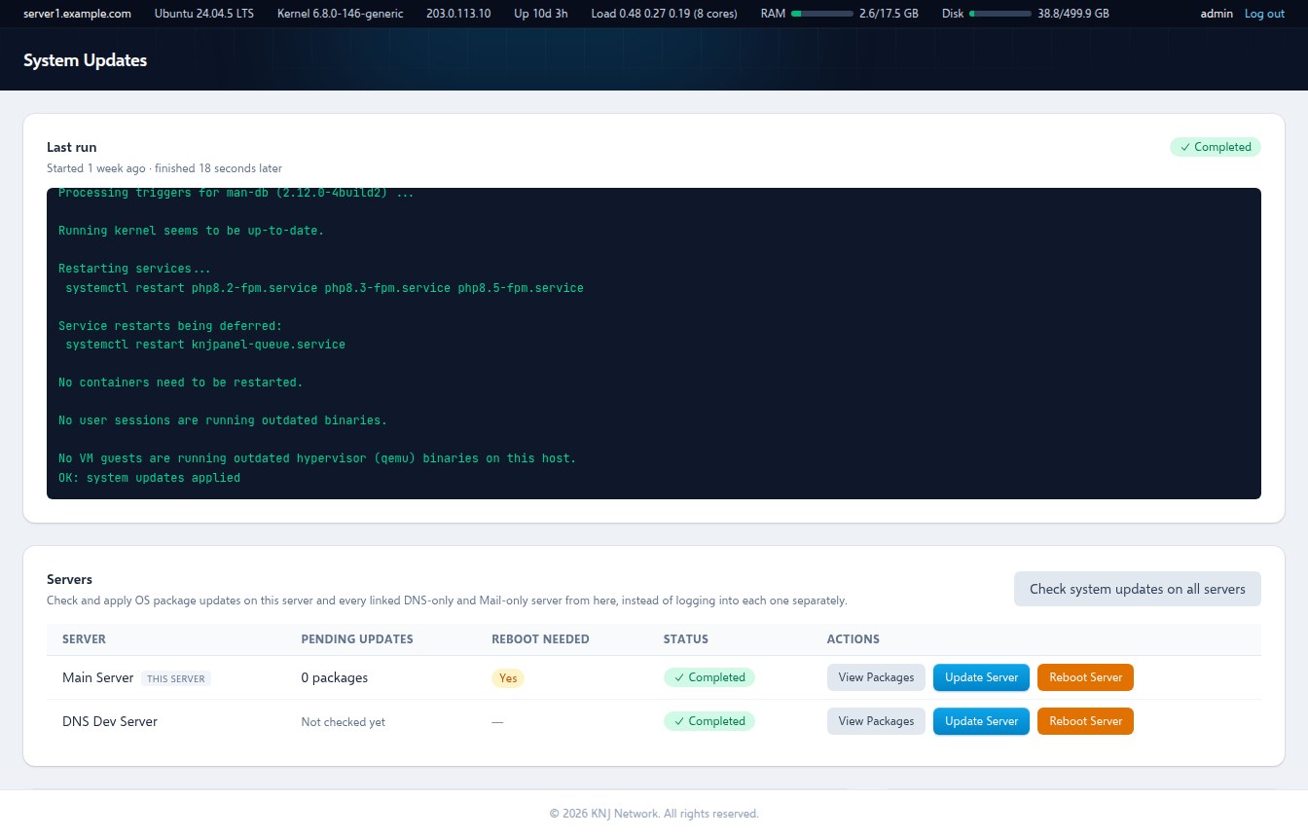Click the STATUS column header
1308x837 pixels.
686,639
